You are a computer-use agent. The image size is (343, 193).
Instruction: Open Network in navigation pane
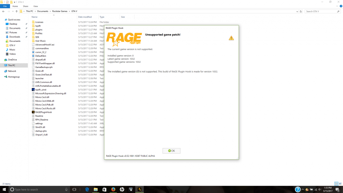12,71
